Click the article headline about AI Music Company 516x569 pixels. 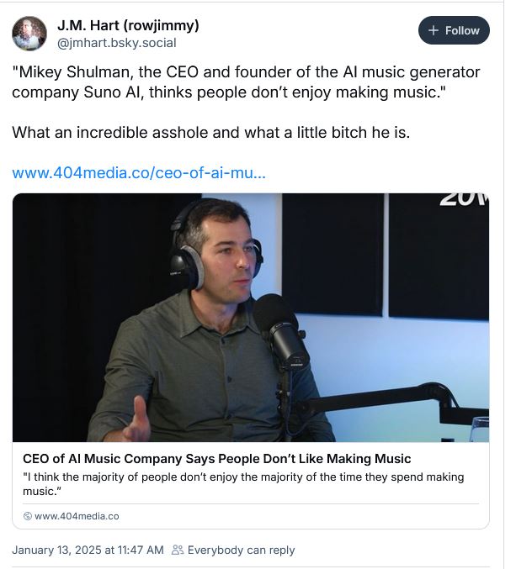point(216,459)
